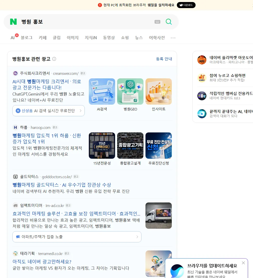Switch to the 클립 tab
The height and width of the screenshot is (278, 253).
point(57,38)
